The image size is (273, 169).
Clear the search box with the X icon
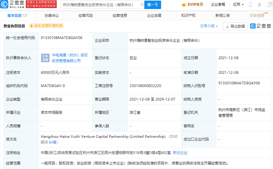tap(142, 5)
